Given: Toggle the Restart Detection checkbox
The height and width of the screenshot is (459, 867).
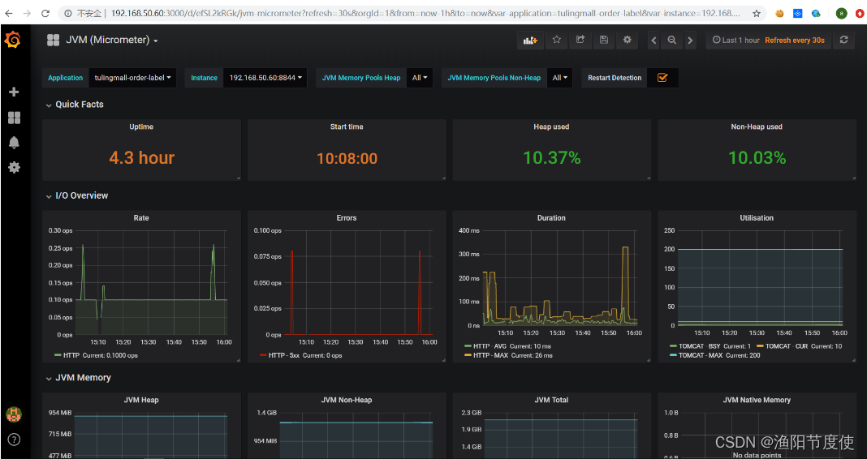Looking at the screenshot, I should click(662, 78).
